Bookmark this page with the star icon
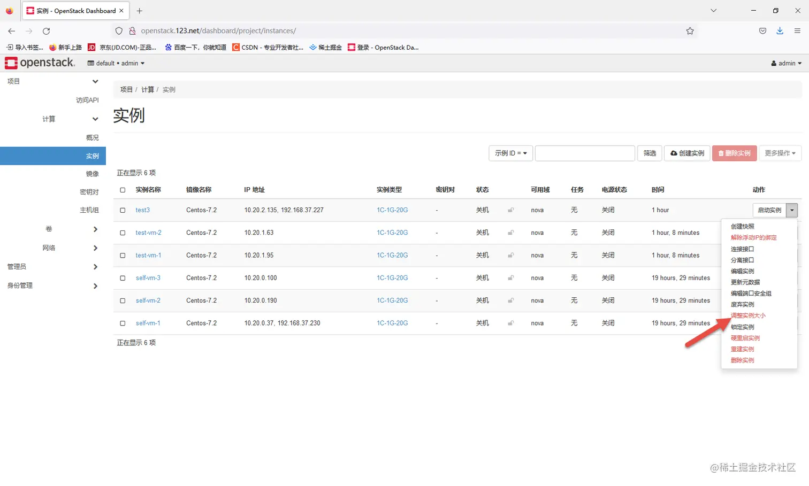Viewport: 809px width, 486px height. [690, 31]
